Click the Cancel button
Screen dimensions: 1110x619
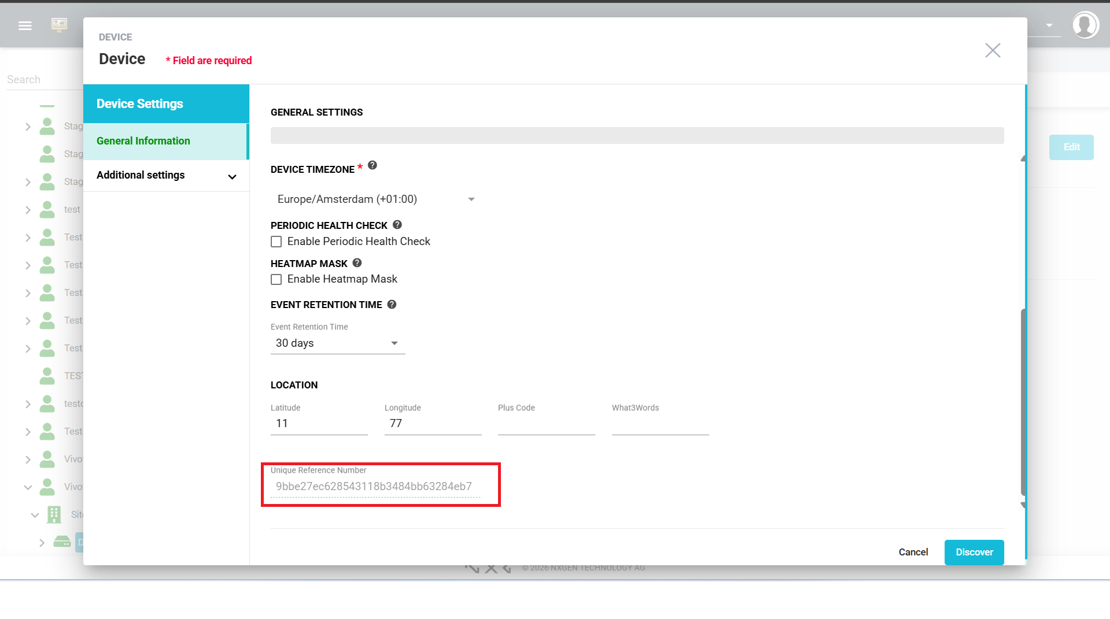913,552
